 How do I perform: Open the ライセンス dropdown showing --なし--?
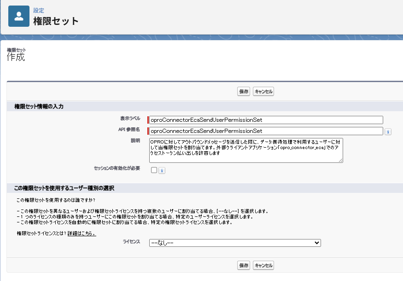click(x=235, y=243)
